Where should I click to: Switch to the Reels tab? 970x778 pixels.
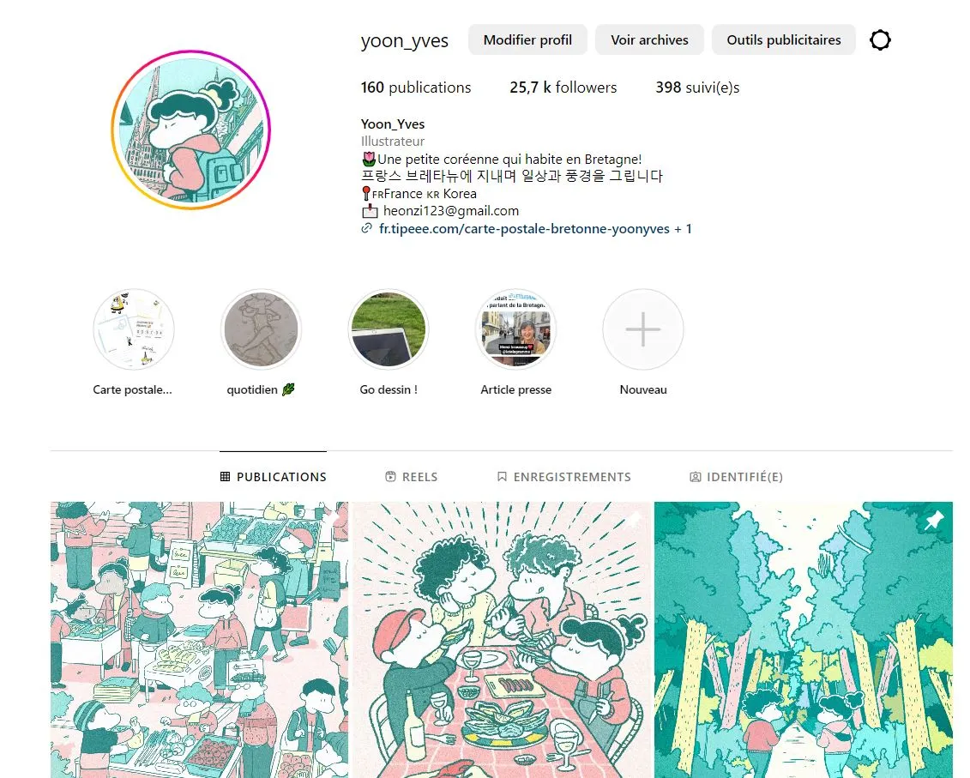pyautogui.click(x=412, y=477)
